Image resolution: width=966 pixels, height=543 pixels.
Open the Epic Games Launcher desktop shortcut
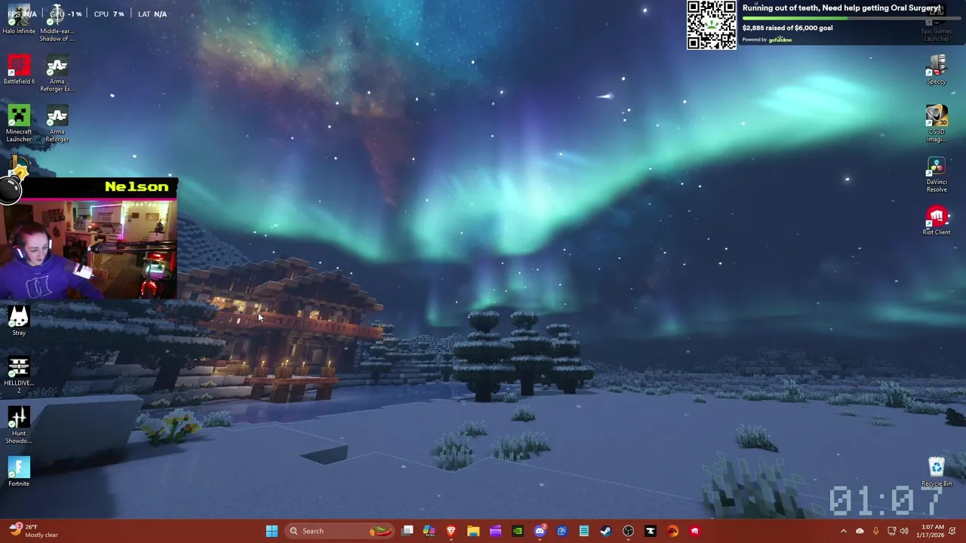(x=936, y=23)
